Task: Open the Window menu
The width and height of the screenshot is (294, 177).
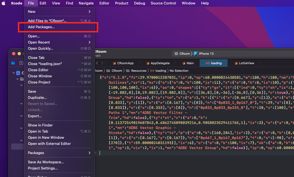Action: coord(188,3)
